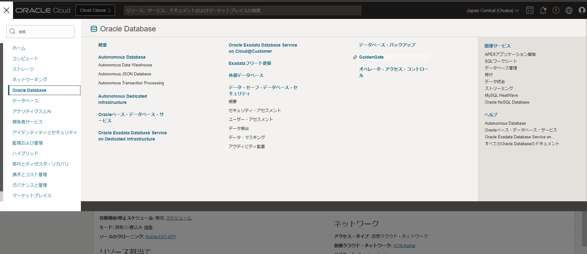
Task: Select Oracle Database in the navigation menu
Action: (x=44, y=90)
